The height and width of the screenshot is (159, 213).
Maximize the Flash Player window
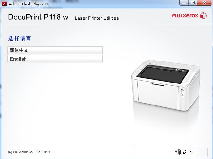pyautogui.click(x=193, y=3)
